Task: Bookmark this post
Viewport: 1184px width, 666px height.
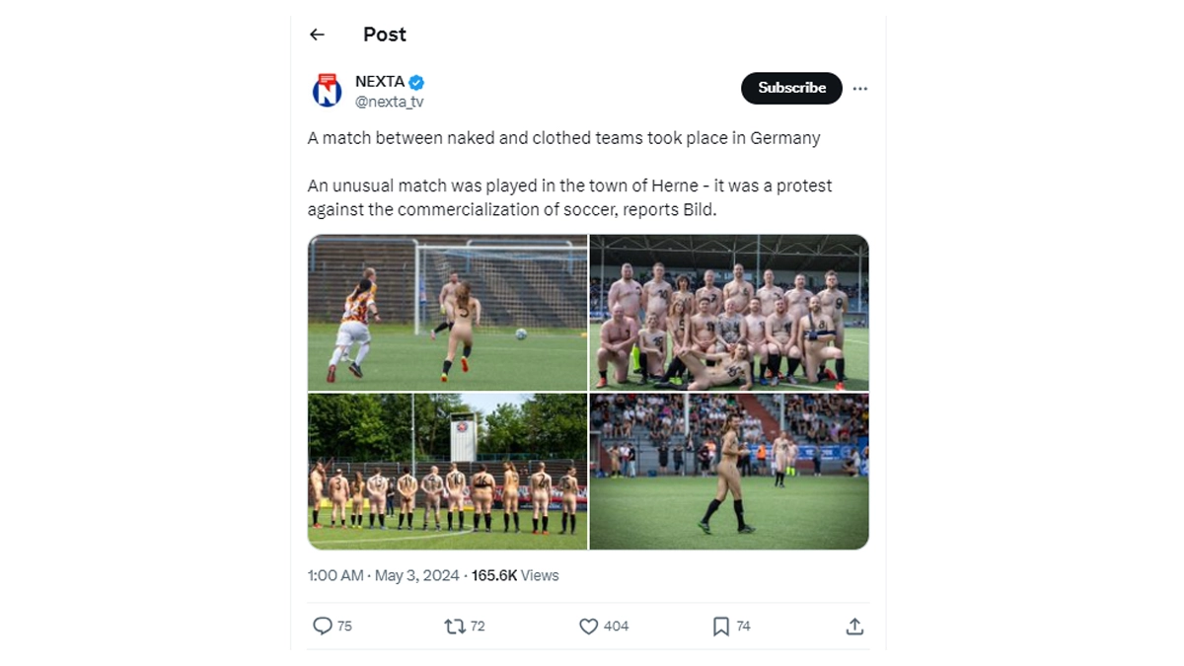Action: 721,626
